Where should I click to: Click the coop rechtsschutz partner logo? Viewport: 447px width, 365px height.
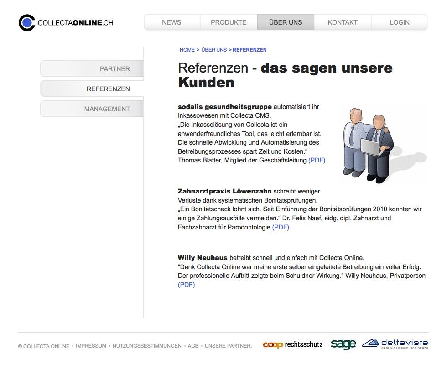coord(292,344)
